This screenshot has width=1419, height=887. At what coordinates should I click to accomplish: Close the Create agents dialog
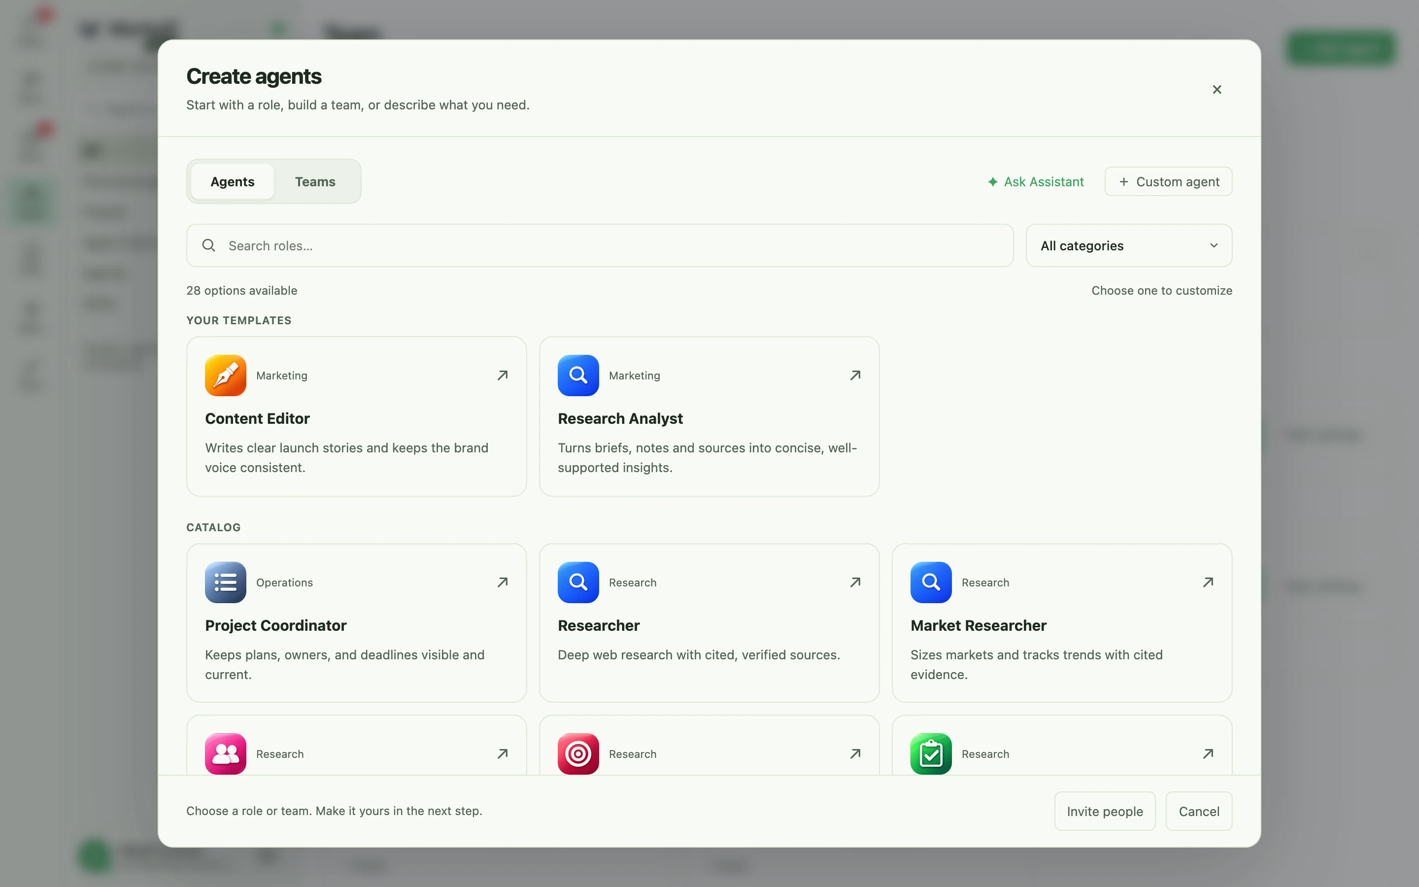pos(1216,89)
